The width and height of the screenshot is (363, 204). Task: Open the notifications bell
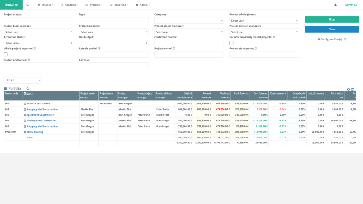tap(335, 5)
